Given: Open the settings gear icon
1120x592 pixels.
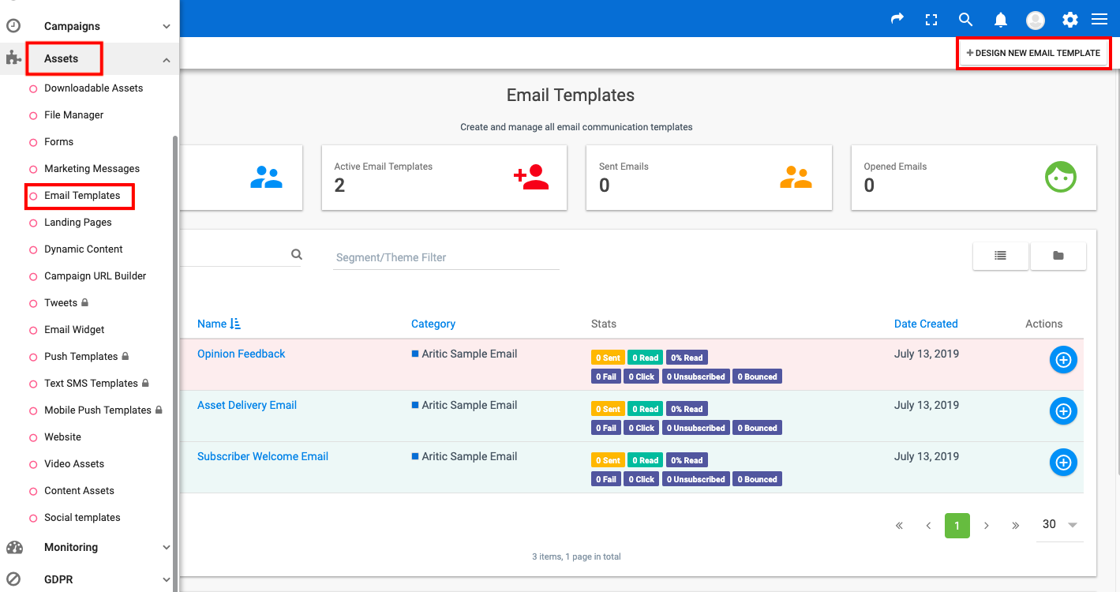Looking at the screenshot, I should (x=1069, y=20).
